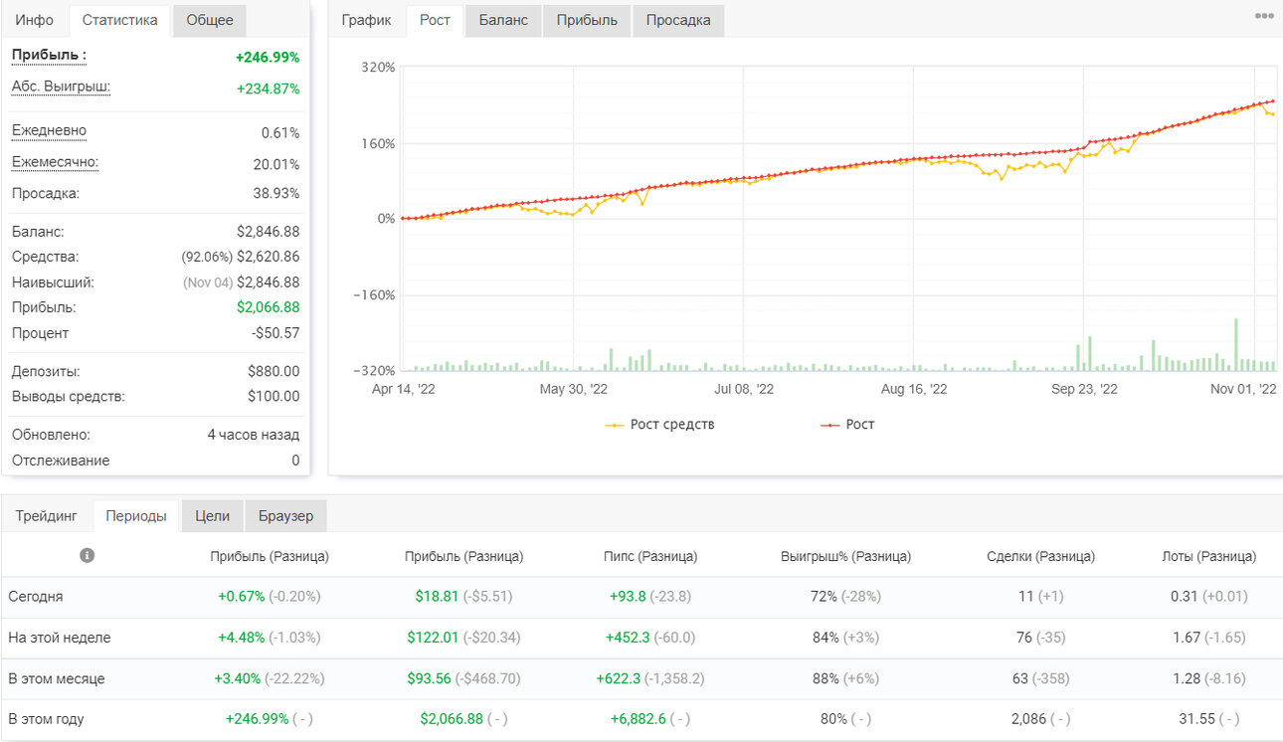Click the +234.87% absolute gain value

tap(268, 89)
